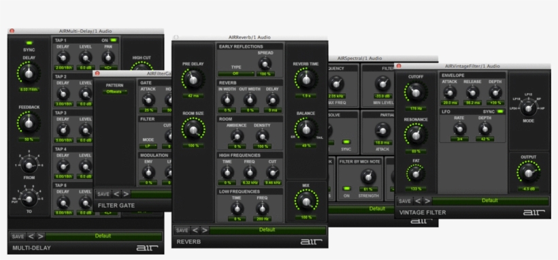Click the TAP 2 DELAY knob
This screenshot has width=558, height=260.
[63, 94]
